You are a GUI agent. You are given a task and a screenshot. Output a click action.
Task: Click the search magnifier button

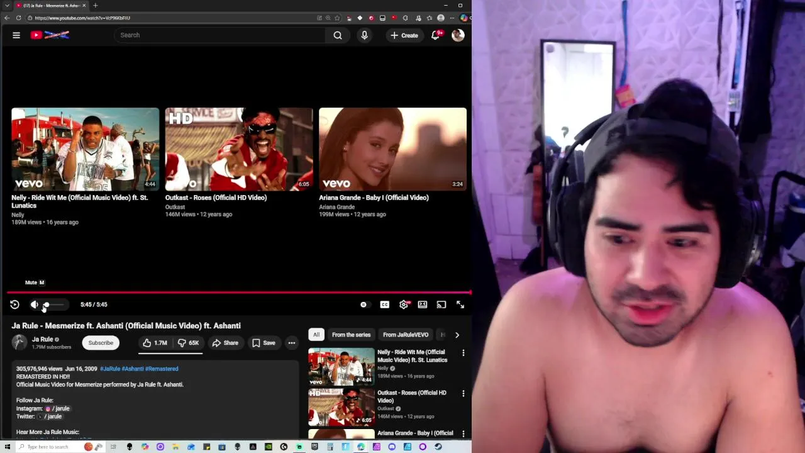point(338,35)
